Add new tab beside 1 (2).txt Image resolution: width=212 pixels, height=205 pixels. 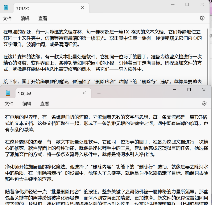[x=99, y=93]
